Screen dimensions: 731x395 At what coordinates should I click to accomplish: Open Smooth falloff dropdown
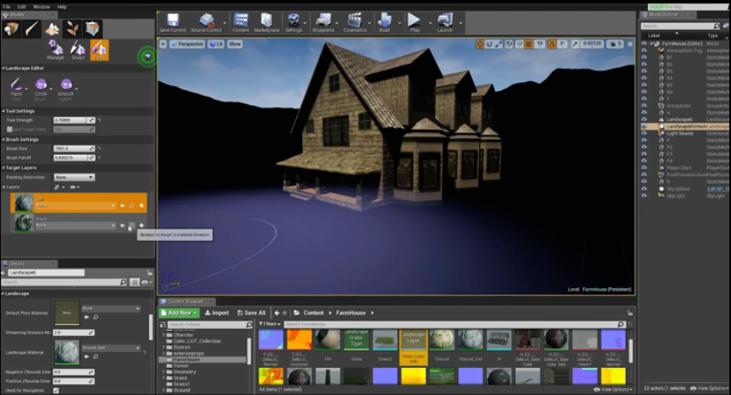tap(76, 88)
